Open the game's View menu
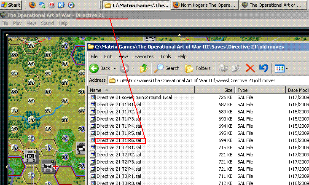The image size is (309, 185). (x=31, y=23)
